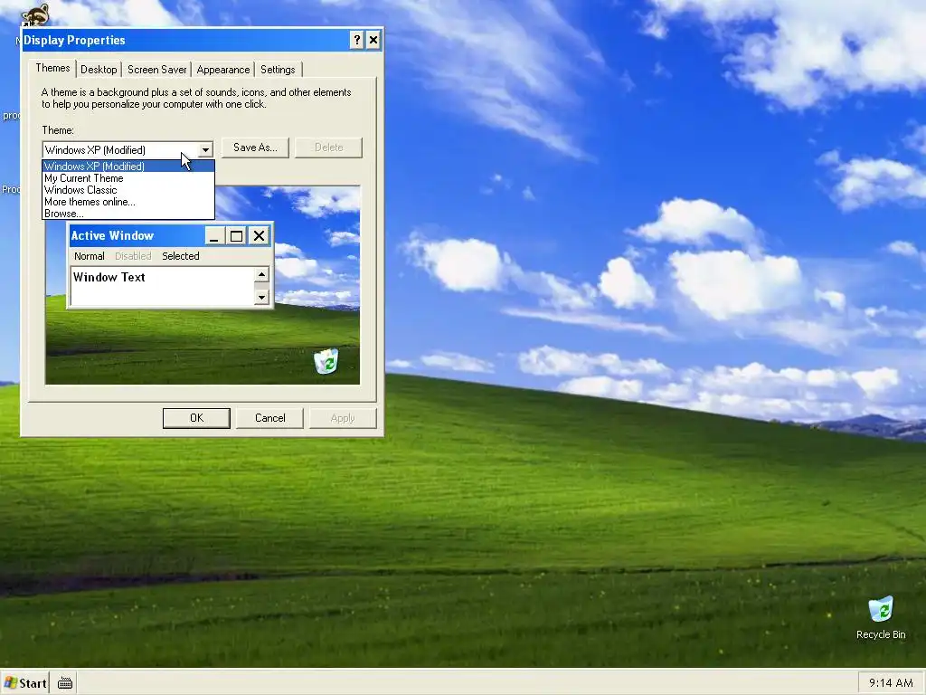Image resolution: width=926 pixels, height=695 pixels.
Task: Click the help question mark button
Action: pos(356,40)
